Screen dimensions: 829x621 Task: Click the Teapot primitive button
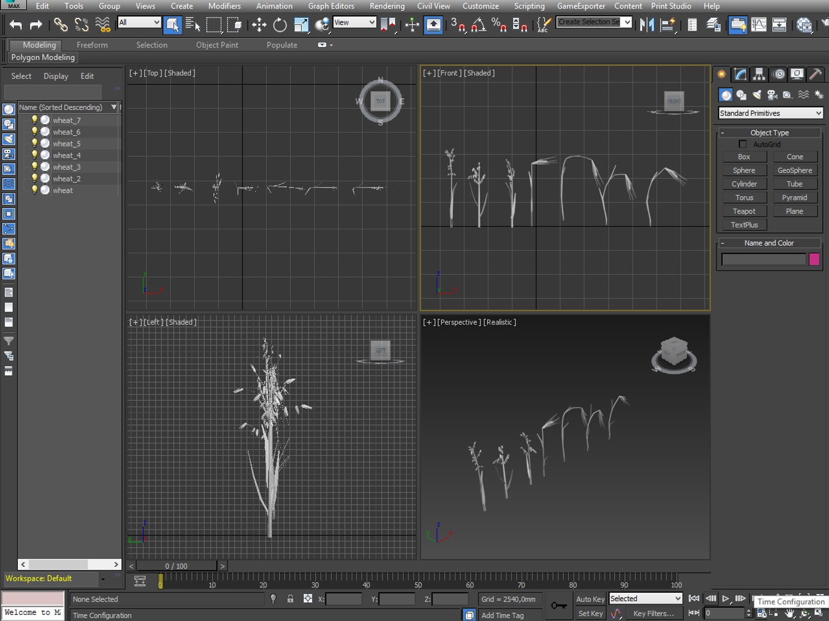tap(744, 211)
